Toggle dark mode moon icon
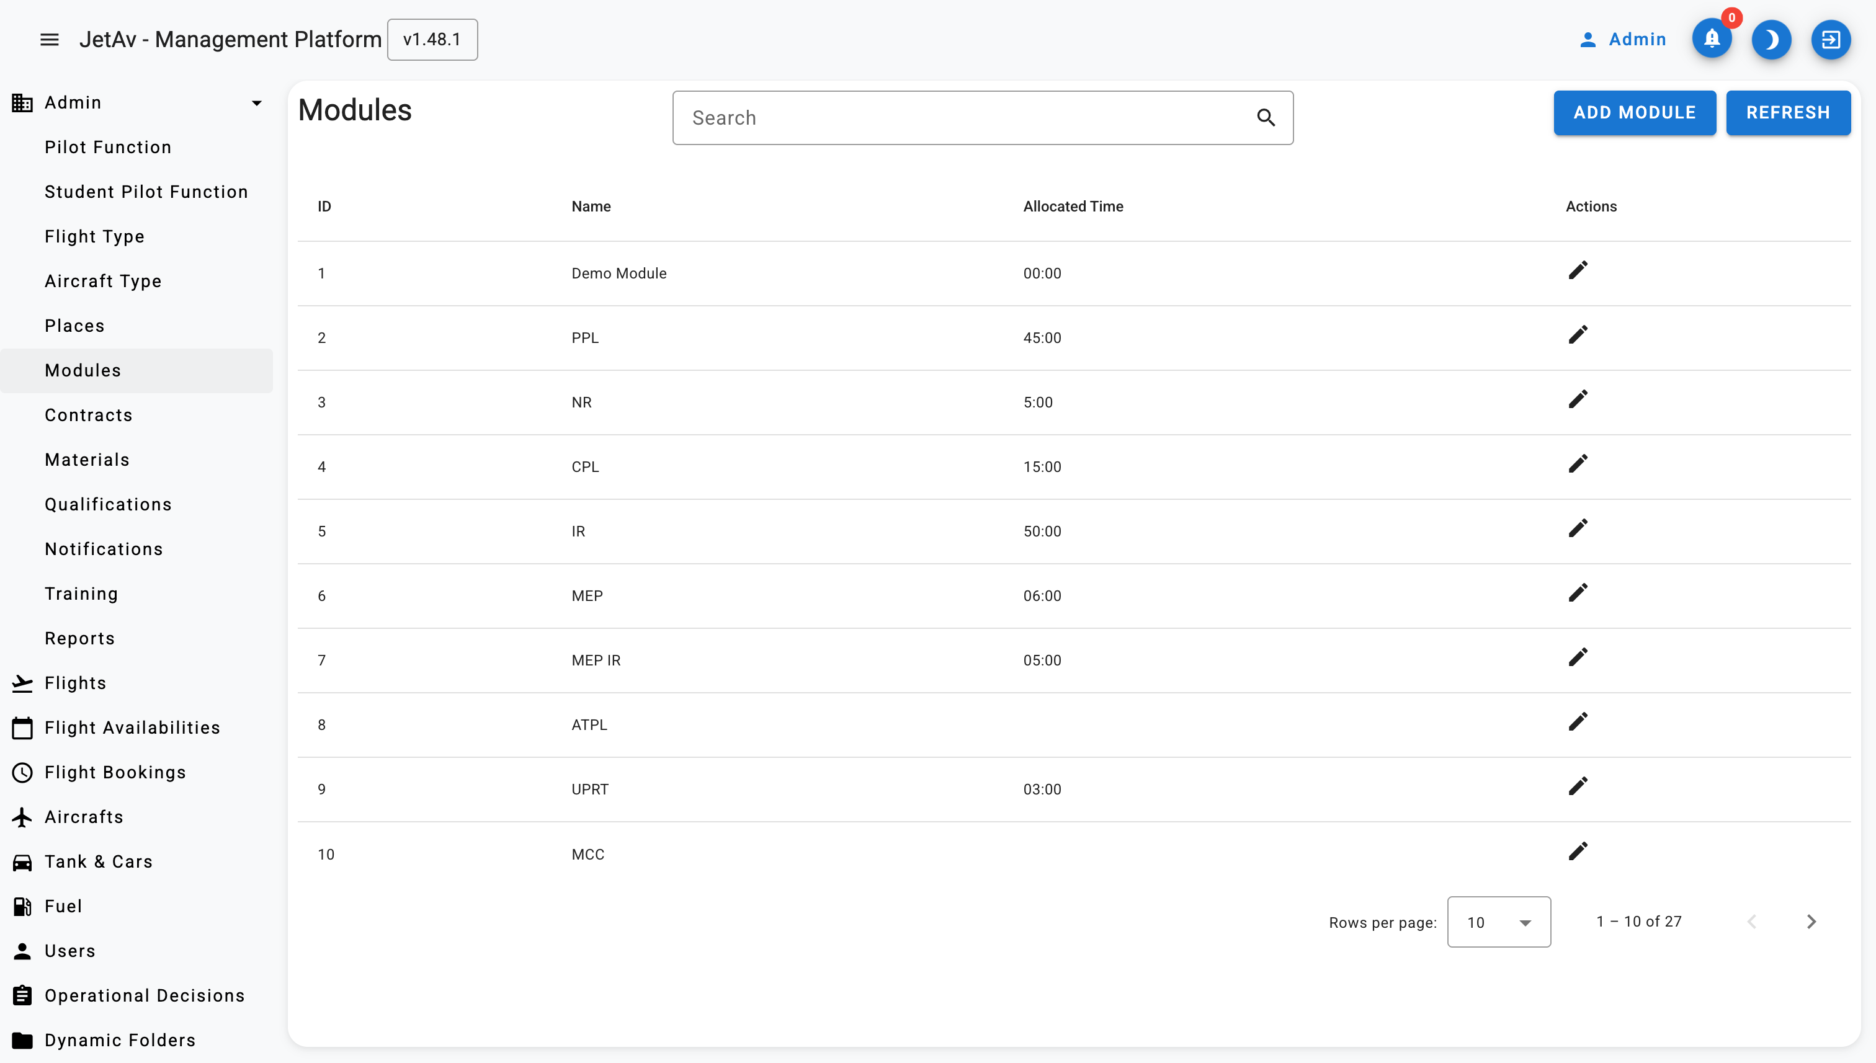 pyautogui.click(x=1771, y=40)
